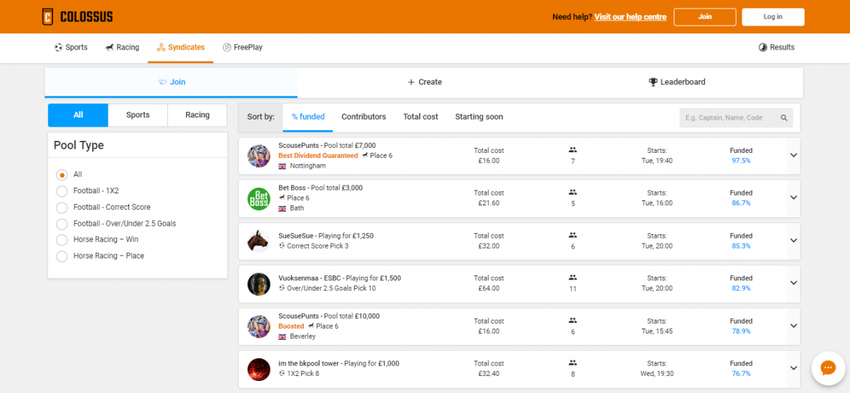
Task: Open the Bet Boss green avatar
Action: point(259,198)
